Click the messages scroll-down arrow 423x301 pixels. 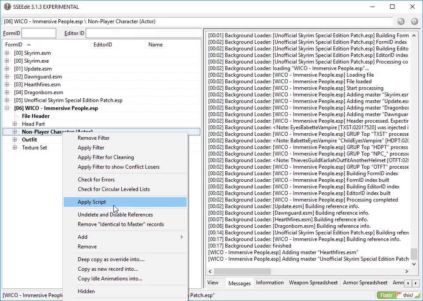click(x=414, y=265)
